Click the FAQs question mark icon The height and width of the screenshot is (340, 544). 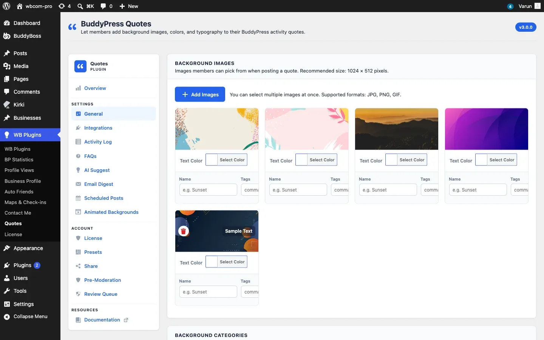click(78, 156)
